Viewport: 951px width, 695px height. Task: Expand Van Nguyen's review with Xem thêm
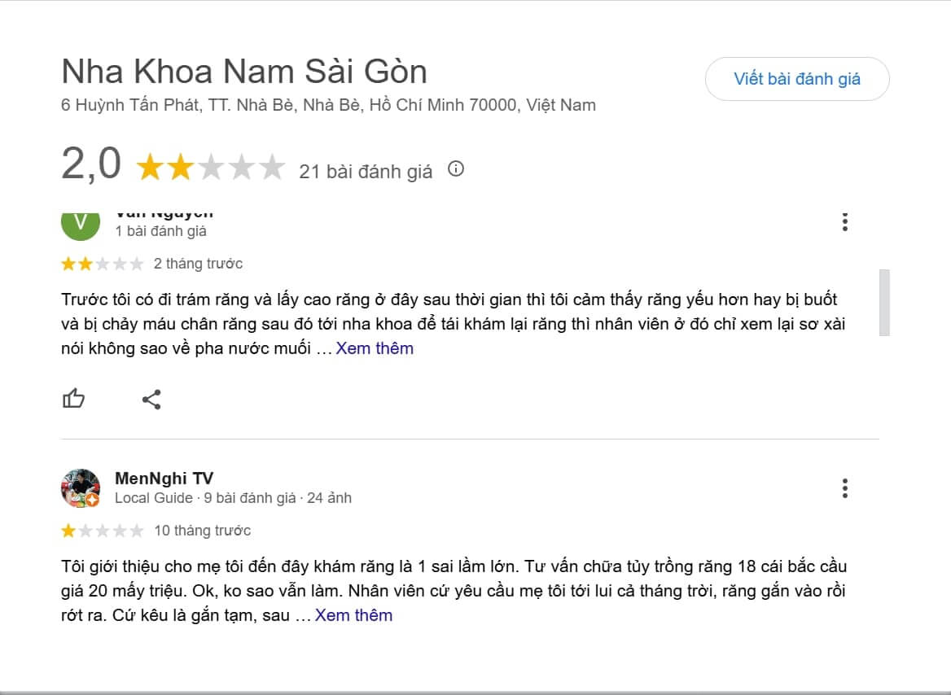point(374,347)
